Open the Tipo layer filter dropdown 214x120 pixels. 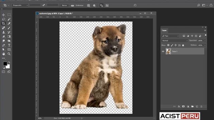pyautogui.click(x=170, y=36)
